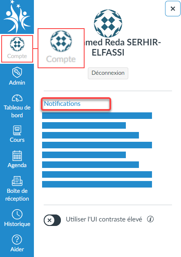Click the Compte label in sidebar
This screenshot has height=257, width=181.
[x=17, y=56]
